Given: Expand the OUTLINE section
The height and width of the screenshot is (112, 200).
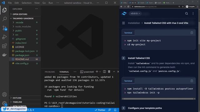Looking at the screenshot, I should coord(25,98).
